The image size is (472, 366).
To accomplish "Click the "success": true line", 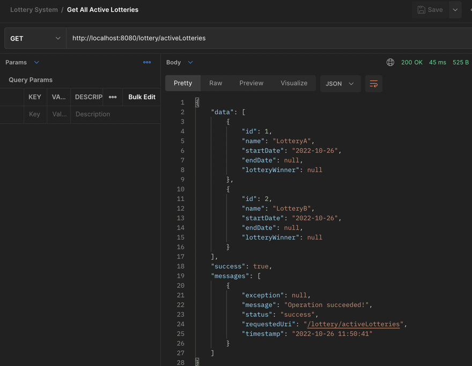I will (241, 266).
